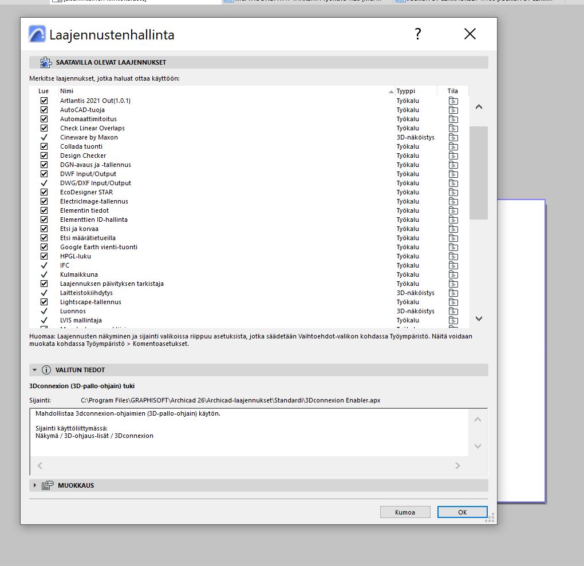
Task: Collapse the Valitun tiedot panel
Action: (x=35, y=370)
